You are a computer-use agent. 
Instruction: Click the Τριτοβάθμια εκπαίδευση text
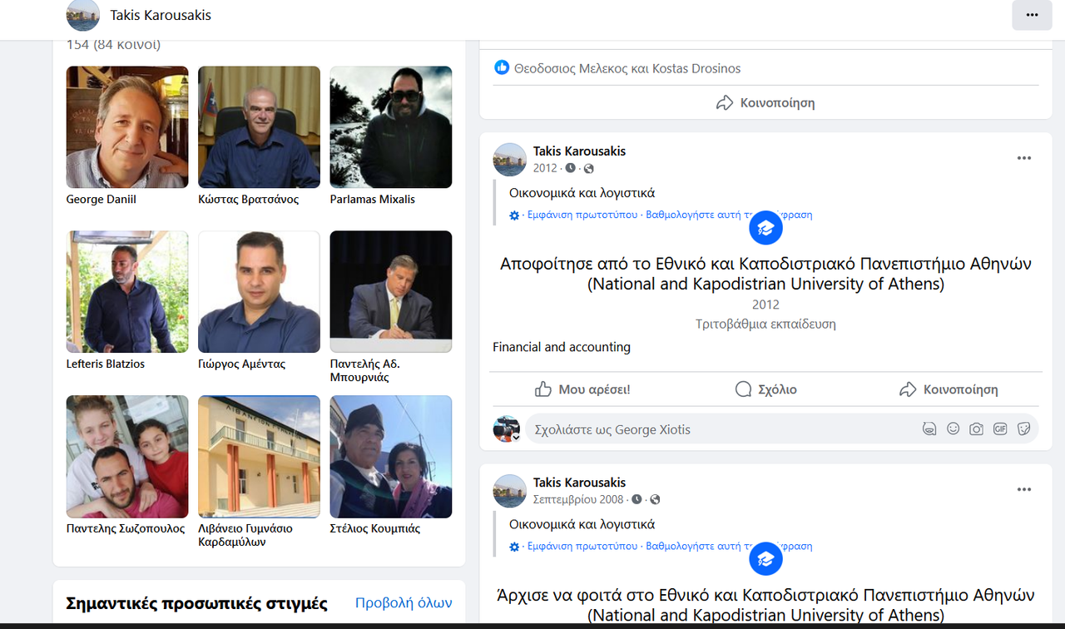765,324
